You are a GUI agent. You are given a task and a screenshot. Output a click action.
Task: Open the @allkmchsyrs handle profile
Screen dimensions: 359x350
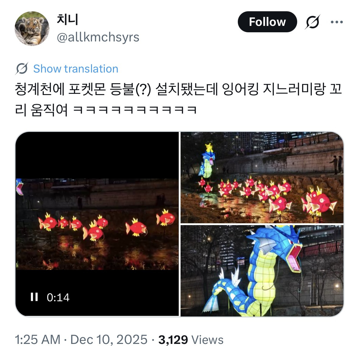pos(98,37)
